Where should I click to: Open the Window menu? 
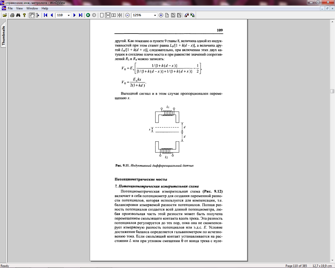point(32,8)
